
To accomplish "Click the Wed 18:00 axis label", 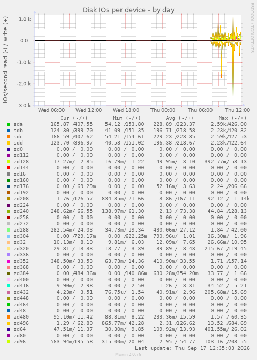I will point(126,110).
